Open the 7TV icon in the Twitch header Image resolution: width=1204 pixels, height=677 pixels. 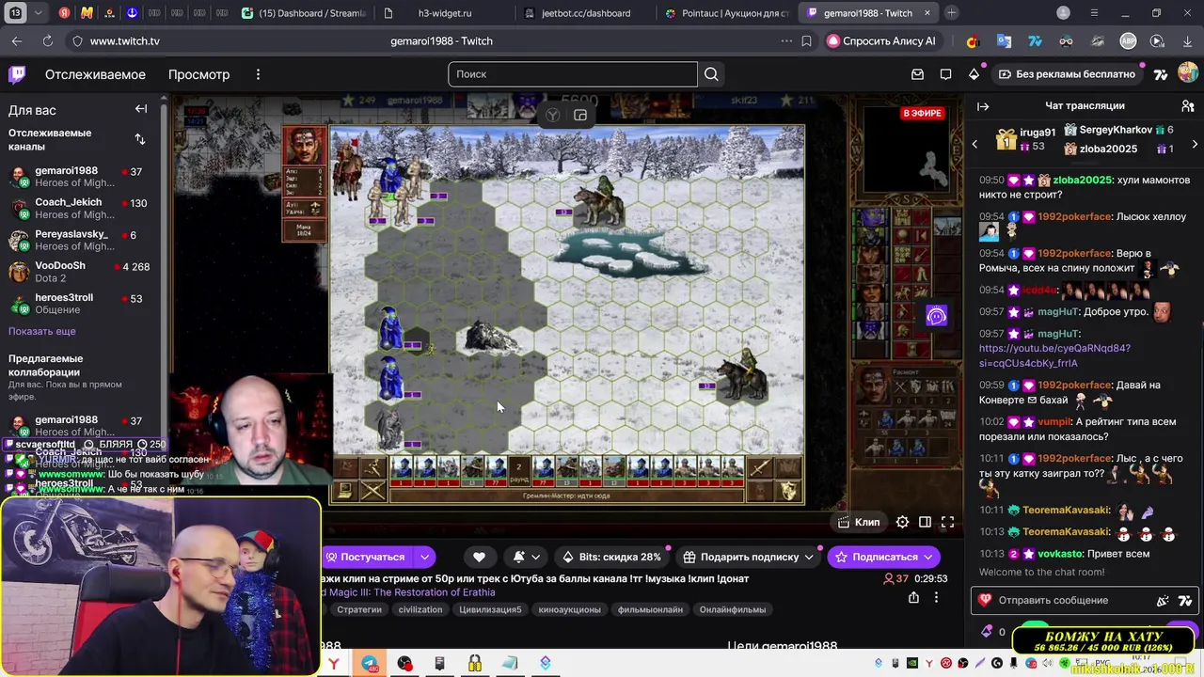(x=1161, y=74)
